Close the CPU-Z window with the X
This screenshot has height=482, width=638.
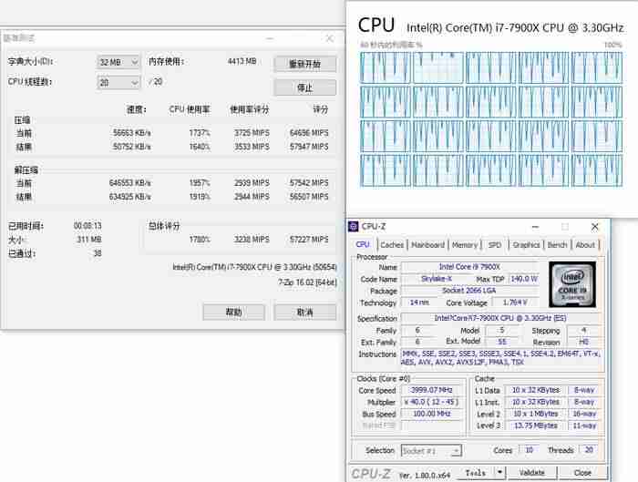[595, 227]
